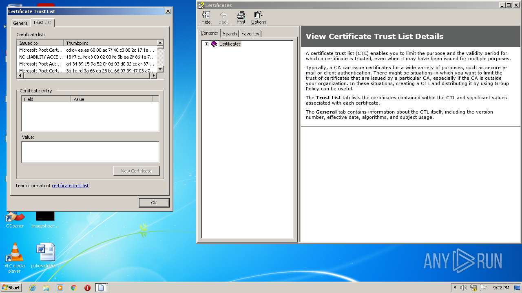Show hidden system tray icons
The image size is (522, 293).
click(455, 288)
